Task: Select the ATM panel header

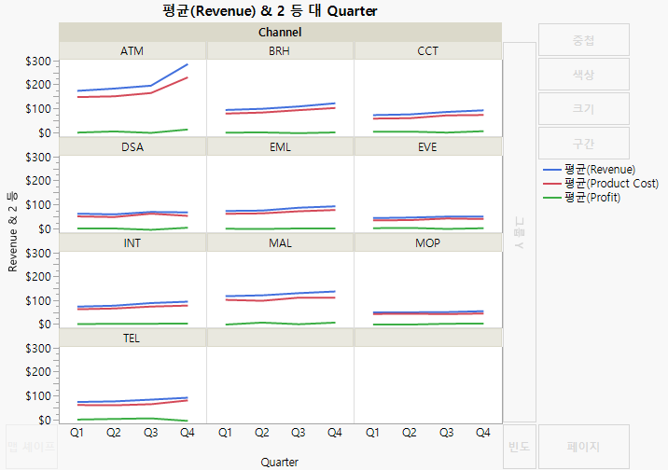Action: coord(132,51)
